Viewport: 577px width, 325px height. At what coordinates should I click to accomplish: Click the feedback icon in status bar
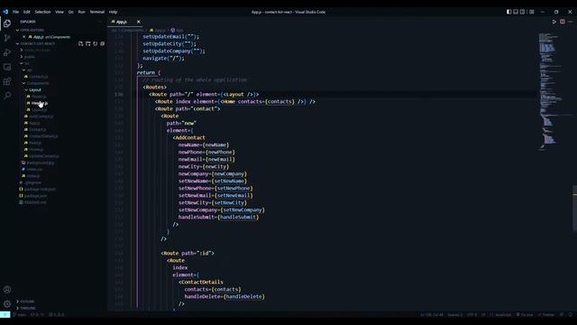click(x=562, y=315)
